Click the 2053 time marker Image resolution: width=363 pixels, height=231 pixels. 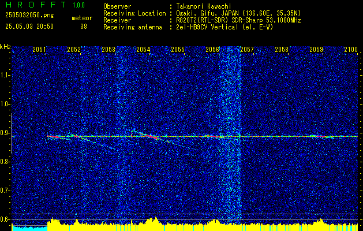tap(108, 49)
